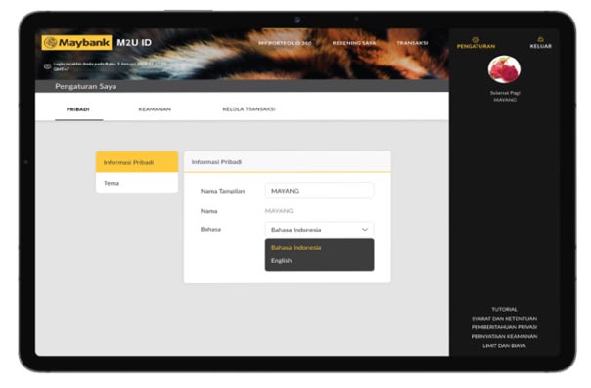Select the Pribadi tab

pos(78,109)
